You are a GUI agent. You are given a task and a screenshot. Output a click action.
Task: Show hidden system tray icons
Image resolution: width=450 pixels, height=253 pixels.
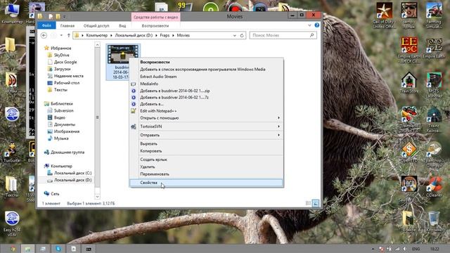click(x=373, y=249)
